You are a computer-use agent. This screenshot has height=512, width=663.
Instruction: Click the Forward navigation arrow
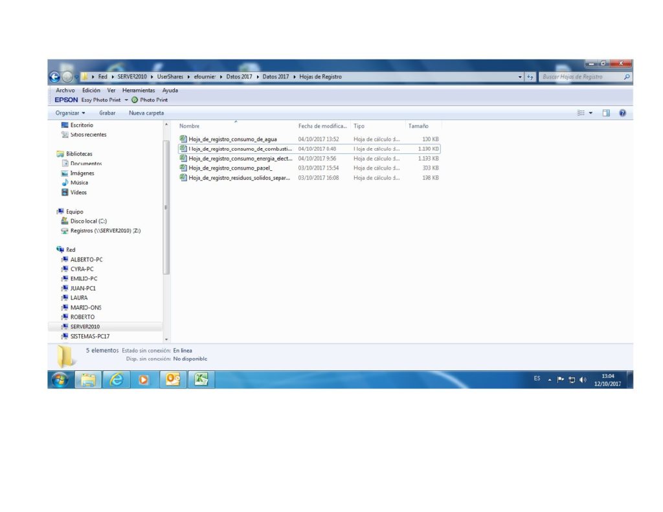coord(67,76)
